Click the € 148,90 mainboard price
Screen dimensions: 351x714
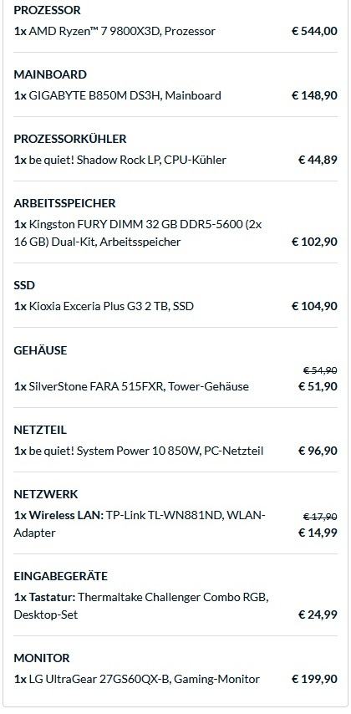point(314,95)
